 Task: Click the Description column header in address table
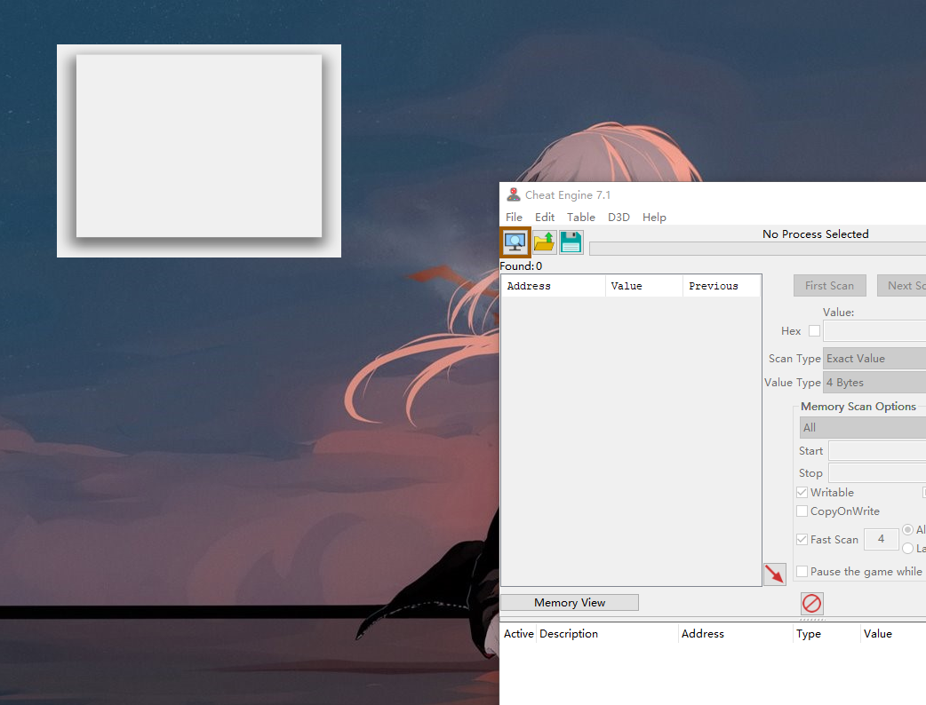[608, 634]
